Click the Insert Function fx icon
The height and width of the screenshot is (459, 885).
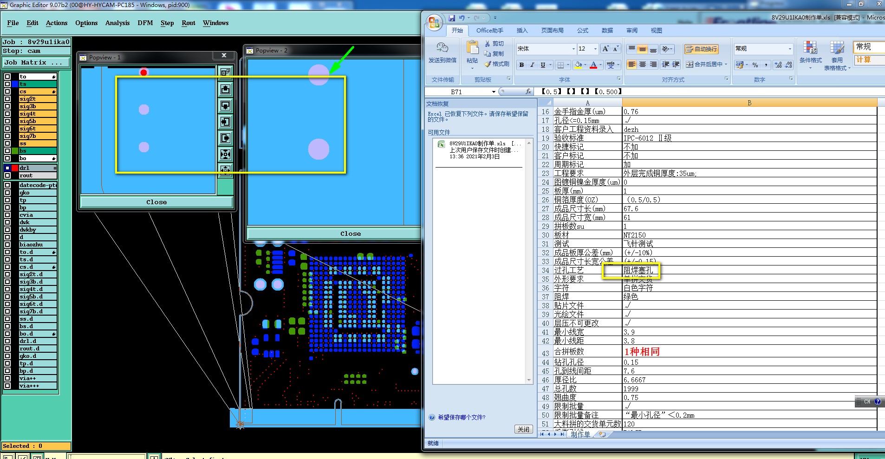(528, 91)
